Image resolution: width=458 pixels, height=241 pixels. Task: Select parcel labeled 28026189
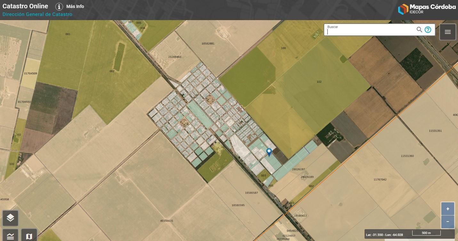pyautogui.click(x=307, y=177)
